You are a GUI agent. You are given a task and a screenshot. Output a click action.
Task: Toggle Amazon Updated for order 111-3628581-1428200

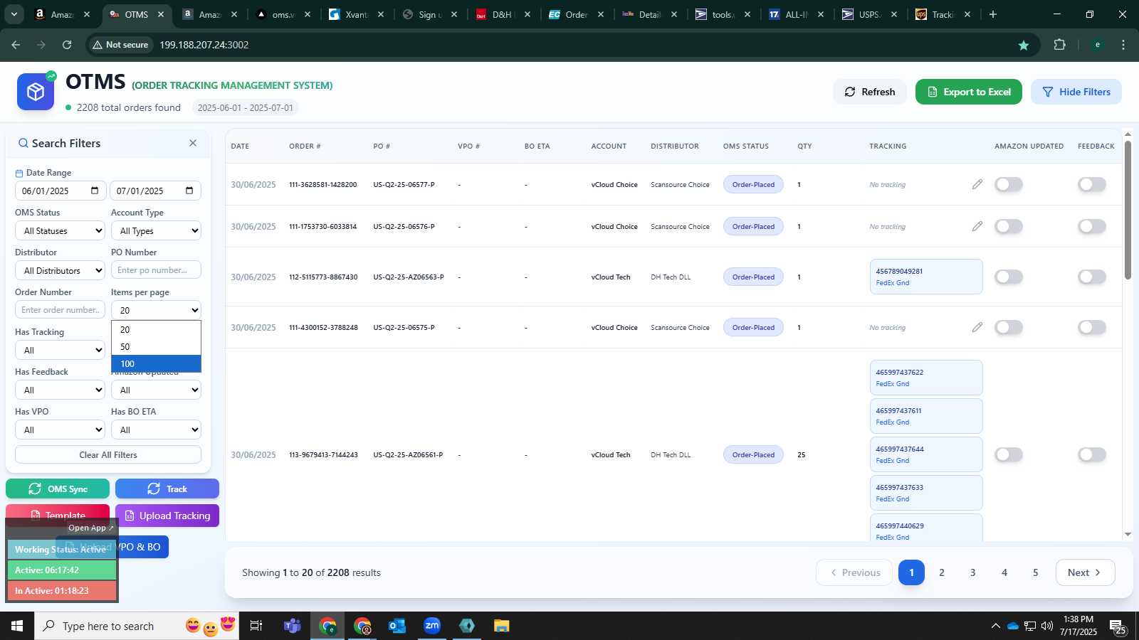[x=1009, y=184]
